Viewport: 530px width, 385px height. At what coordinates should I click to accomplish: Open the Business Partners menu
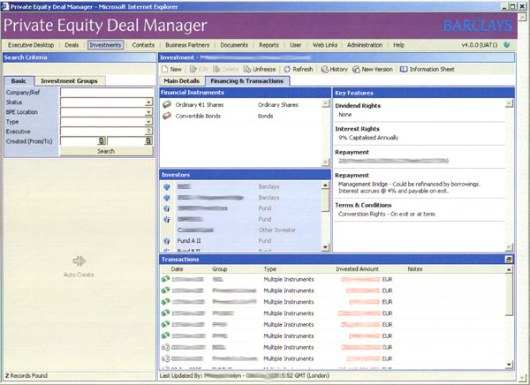(x=187, y=45)
